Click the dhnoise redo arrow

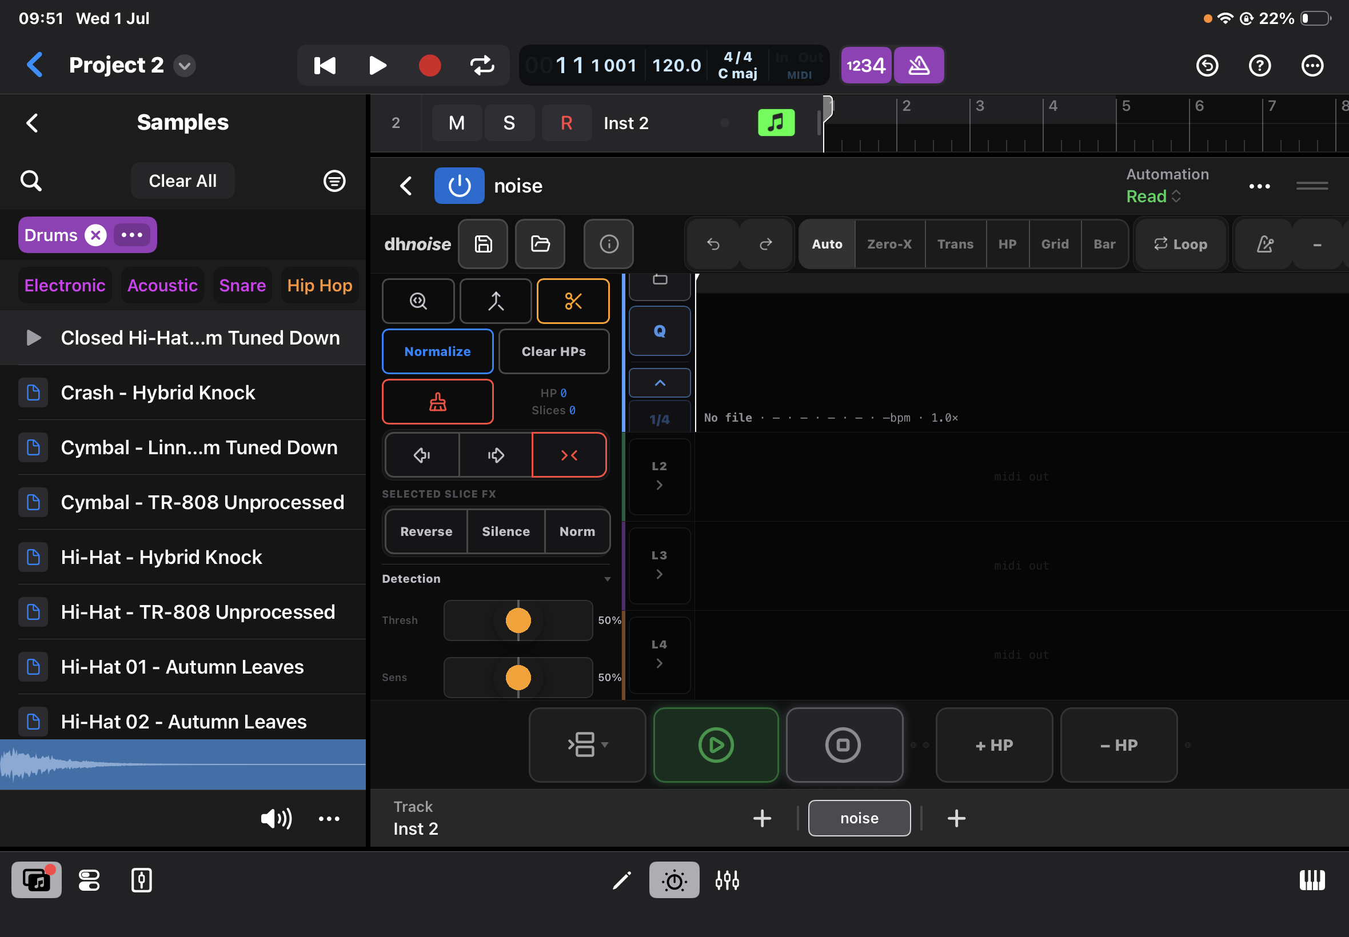[766, 243]
